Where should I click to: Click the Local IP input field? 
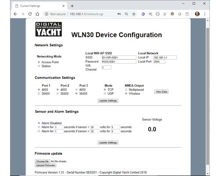tap(165, 58)
